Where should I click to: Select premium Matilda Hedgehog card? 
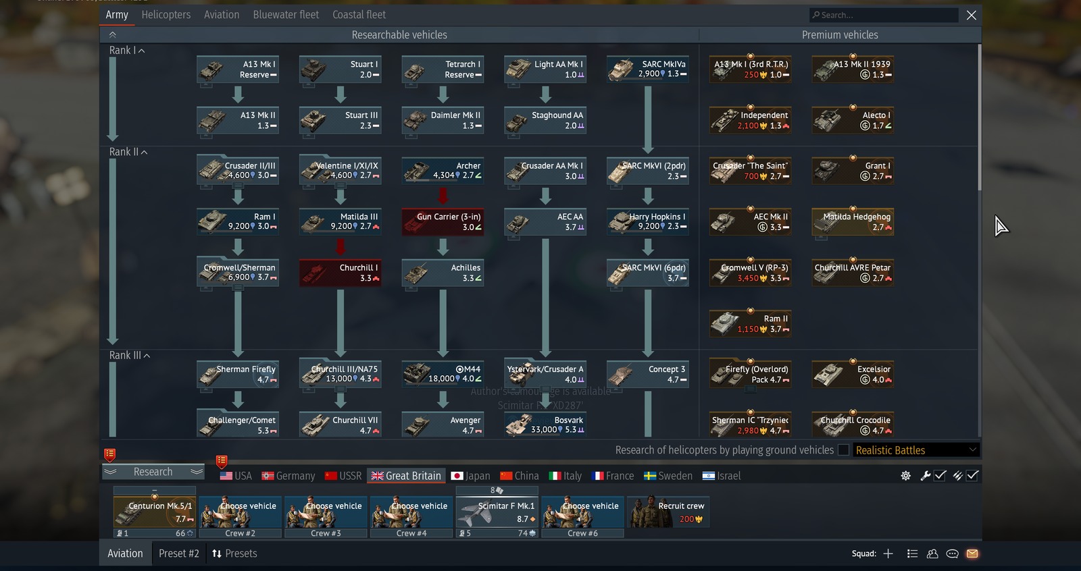pyautogui.click(x=853, y=222)
